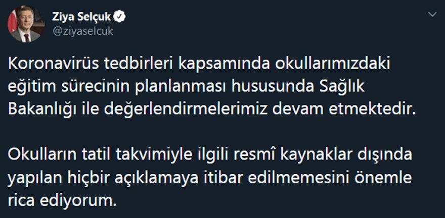Open the @ziyaselcuk handle link
This screenshot has width=445, height=218.
click(x=82, y=31)
